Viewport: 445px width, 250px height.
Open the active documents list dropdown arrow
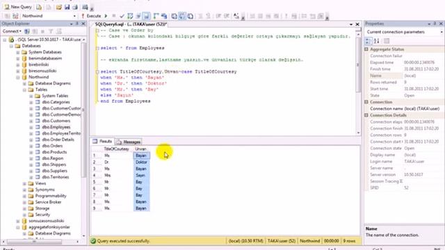click(351, 24)
